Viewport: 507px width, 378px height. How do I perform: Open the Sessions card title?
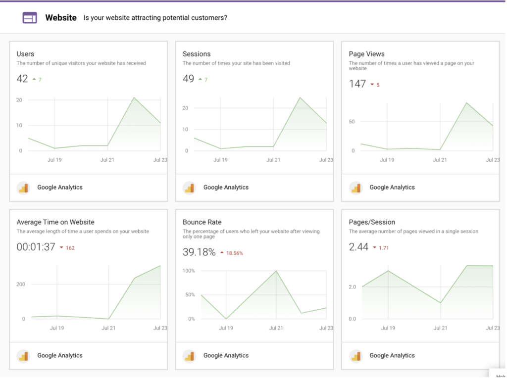click(x=197, y=54)
